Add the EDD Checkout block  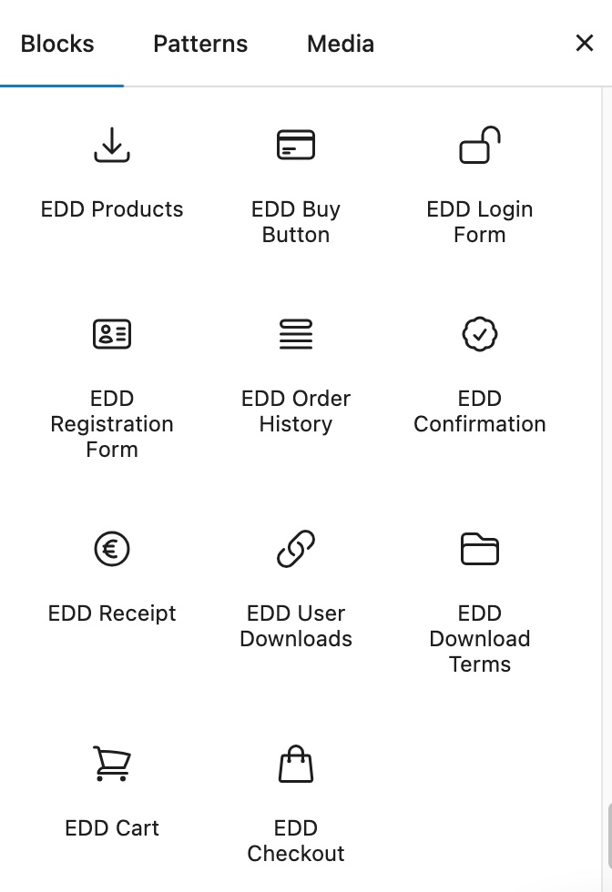[295, 801]
